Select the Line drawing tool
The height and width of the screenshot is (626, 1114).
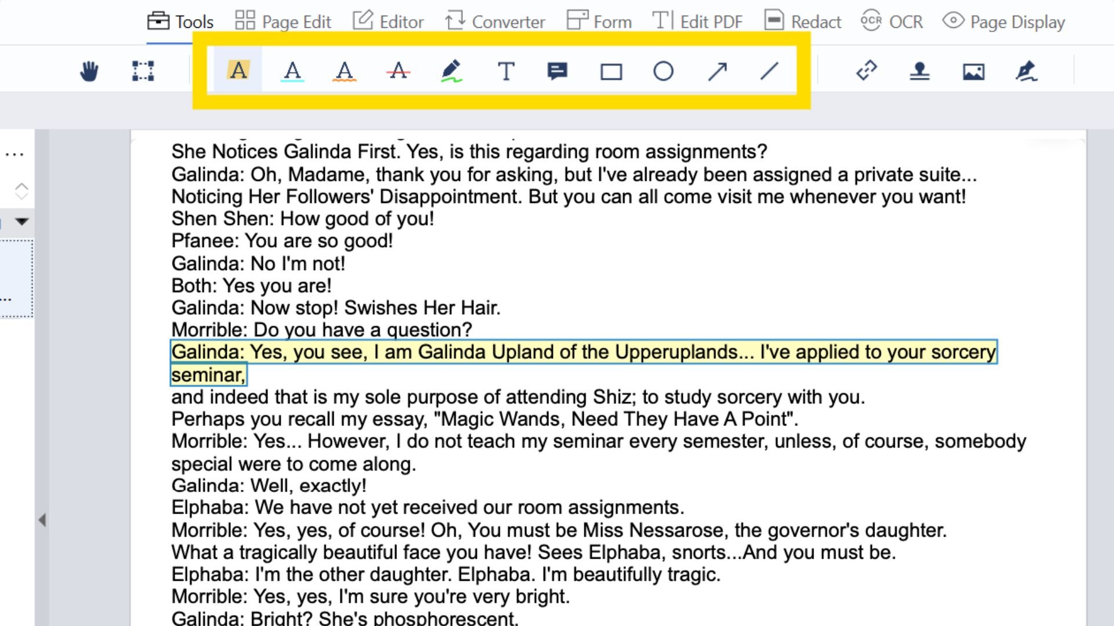point(769,71)
